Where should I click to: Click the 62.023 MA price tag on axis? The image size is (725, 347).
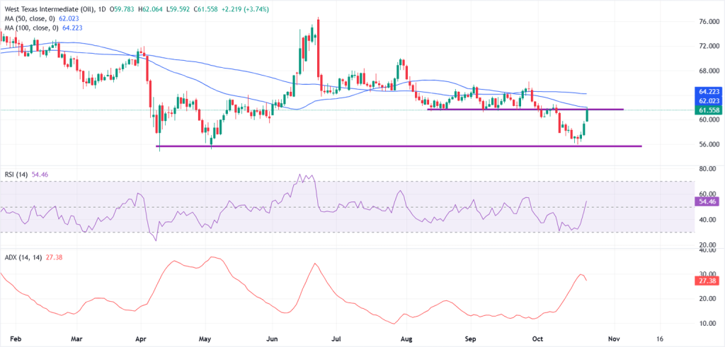[709, 101]
